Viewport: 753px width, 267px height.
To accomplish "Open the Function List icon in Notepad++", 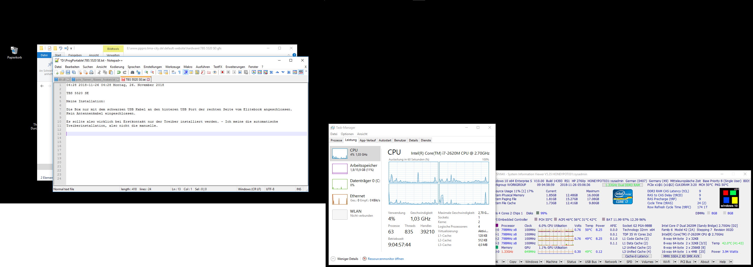I will (203, 72).
